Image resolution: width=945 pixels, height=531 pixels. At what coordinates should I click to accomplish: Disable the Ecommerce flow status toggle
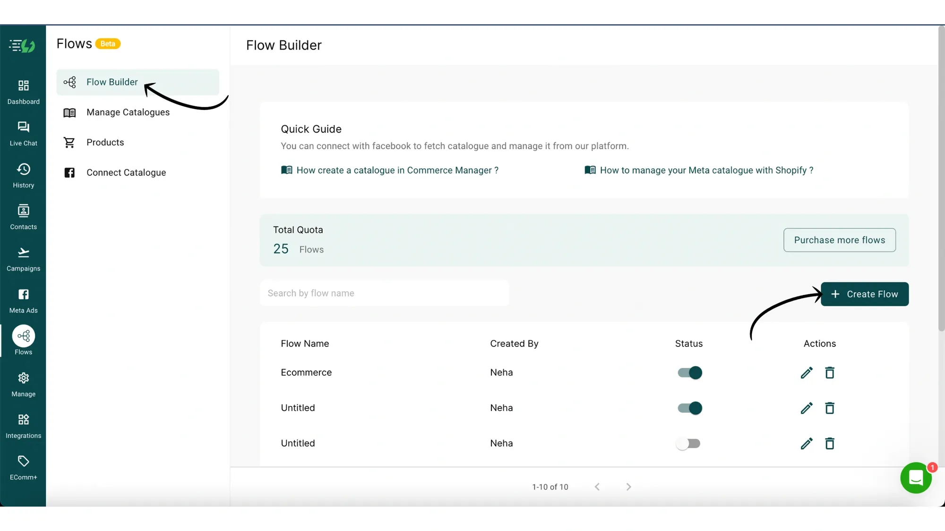689,372
